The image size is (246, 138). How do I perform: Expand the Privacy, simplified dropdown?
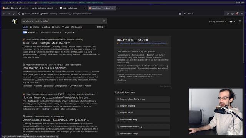pyautogui.click(x=218, y=21)
